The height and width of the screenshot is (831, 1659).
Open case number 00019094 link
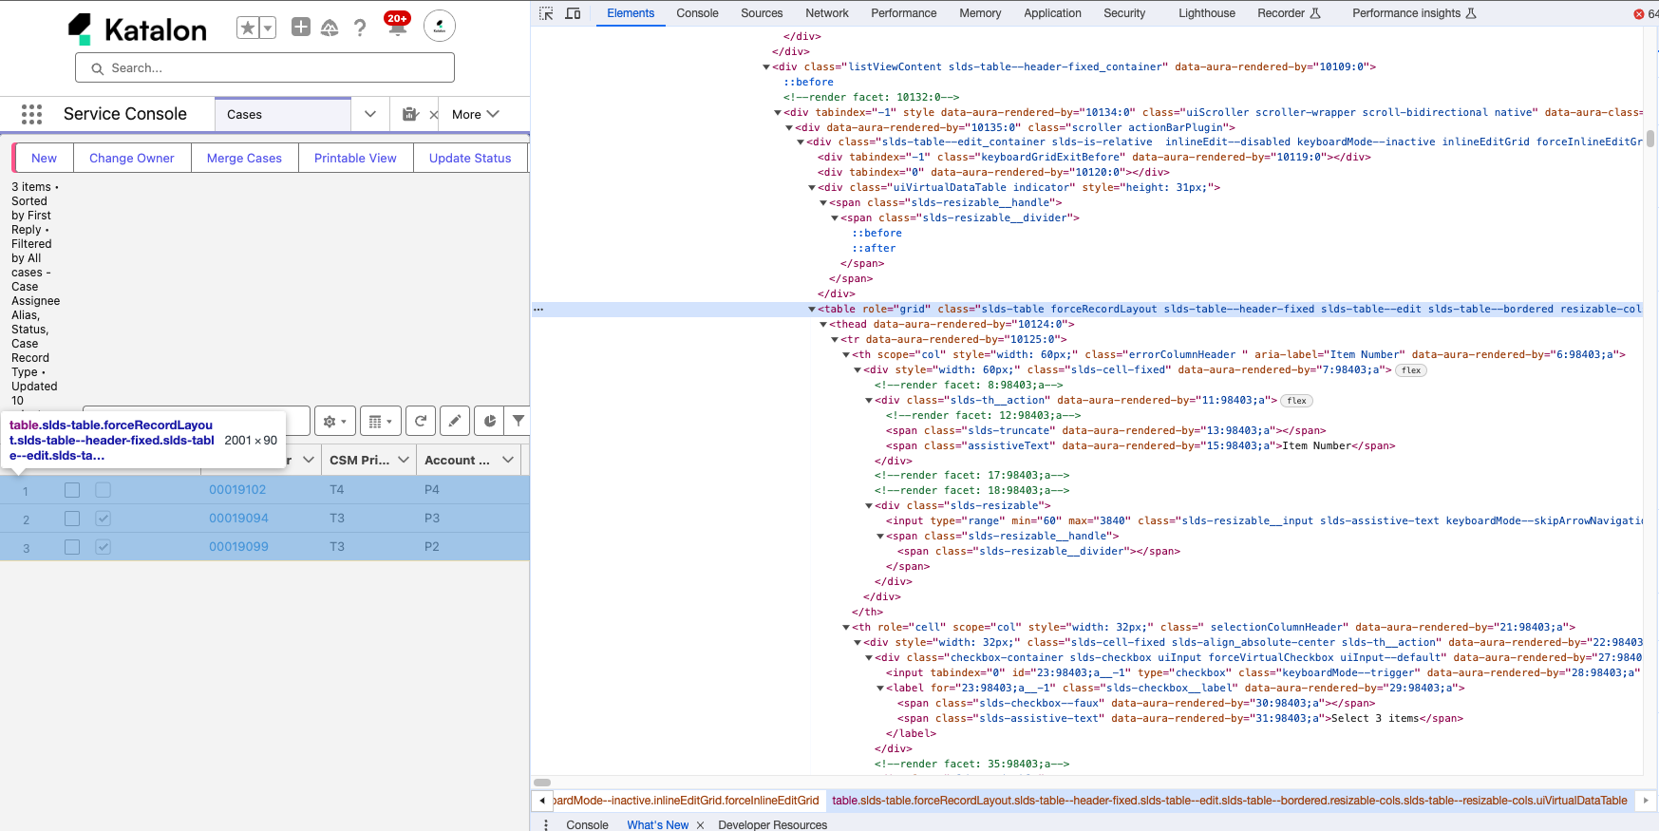tap(238, 519)
